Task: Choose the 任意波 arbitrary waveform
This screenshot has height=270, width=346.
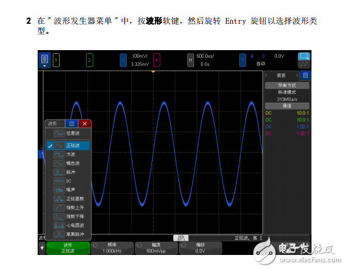Action: 68,133
